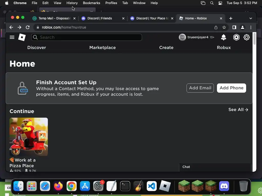The width and height of the screenshot is (262, 196).
Task: Open the Robux balance hexagon icon
Action: click(236, 37)
